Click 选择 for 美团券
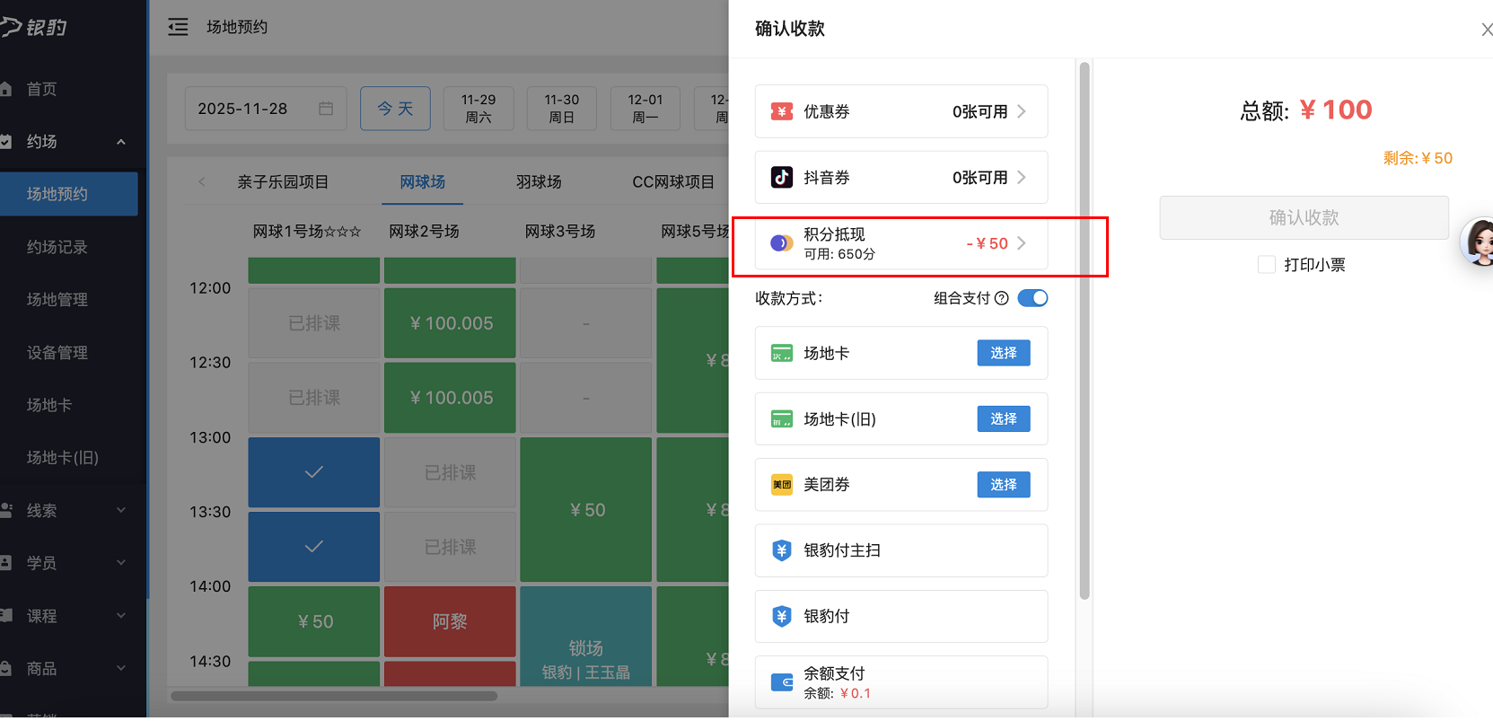The image size is (1493, 721). (1004, 485)
